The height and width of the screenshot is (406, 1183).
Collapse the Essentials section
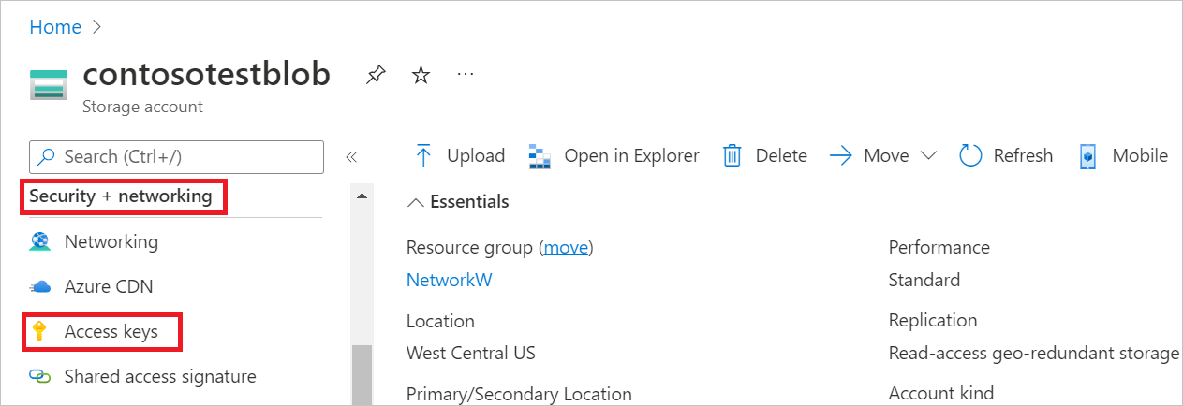point(417,202)
